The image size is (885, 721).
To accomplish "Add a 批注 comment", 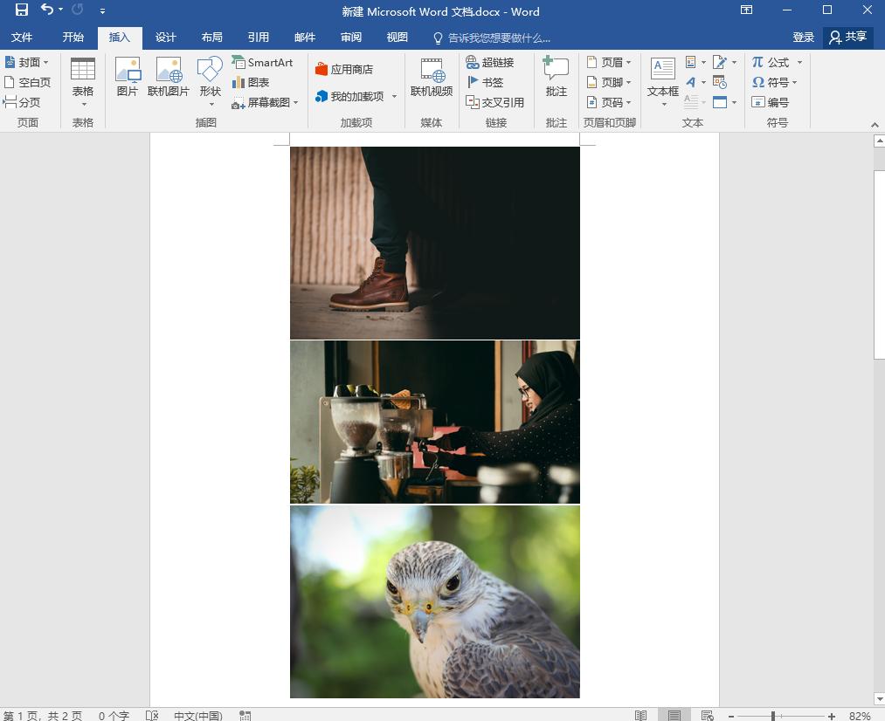I will [556, 77].
